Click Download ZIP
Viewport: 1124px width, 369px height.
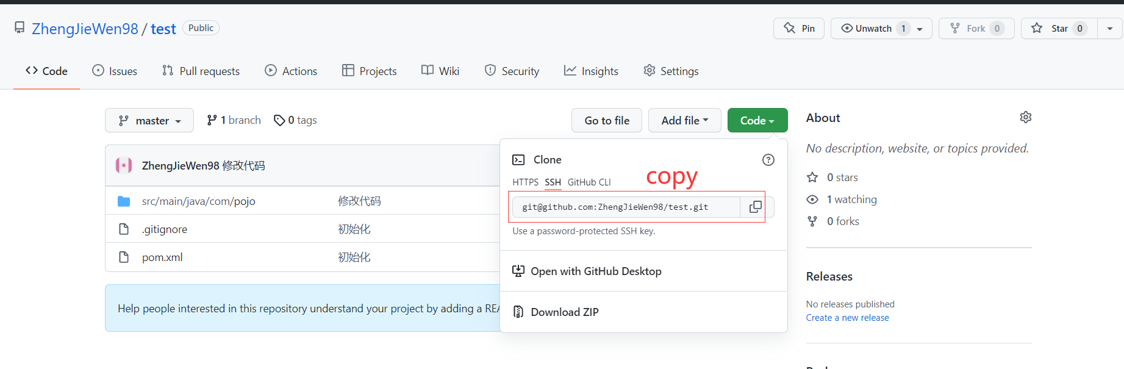[x=565, y=312]
